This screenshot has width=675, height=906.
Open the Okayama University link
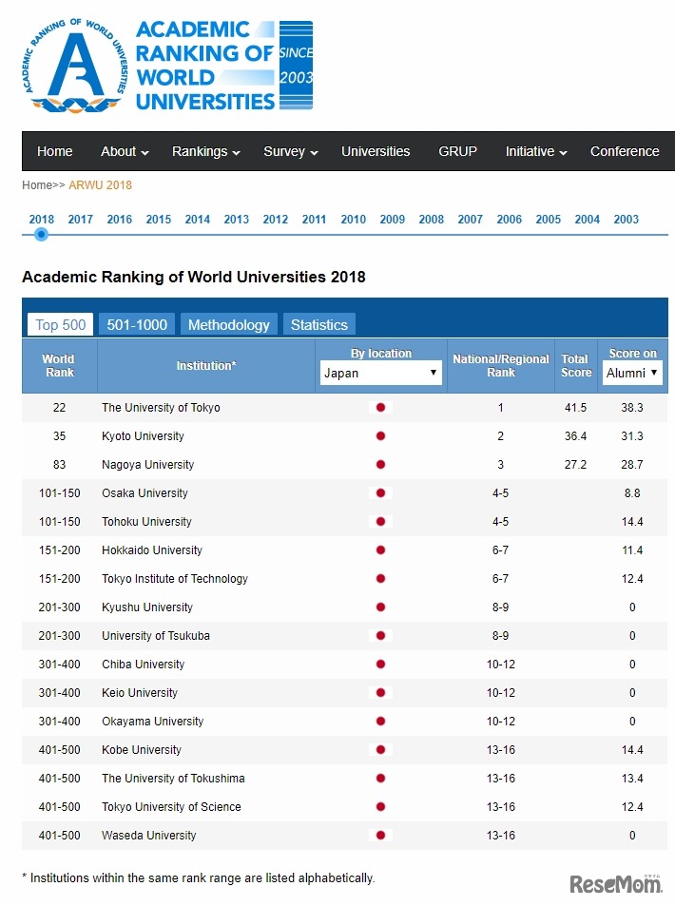[x=152, y=722]
